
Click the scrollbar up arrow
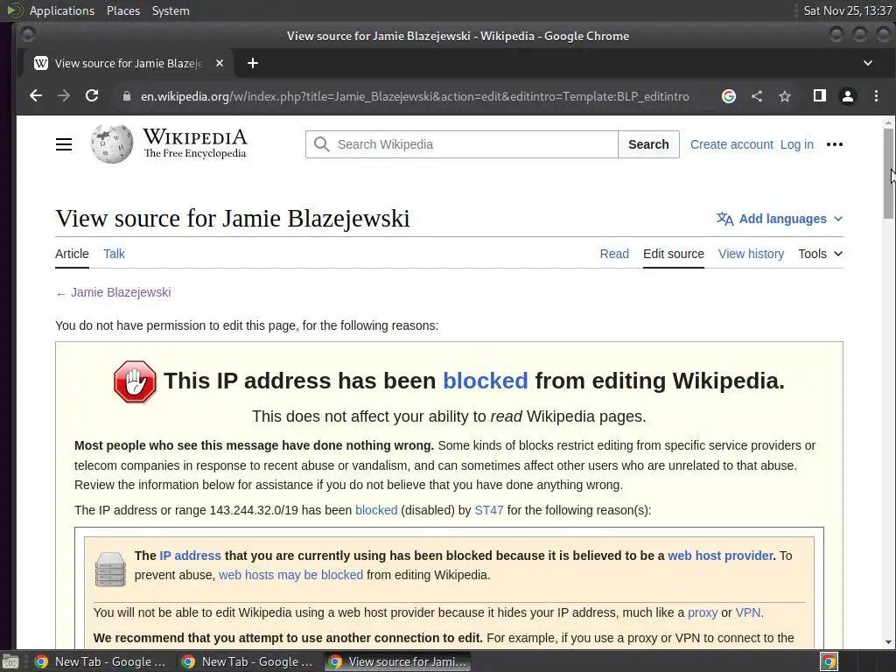pos(888,122)
